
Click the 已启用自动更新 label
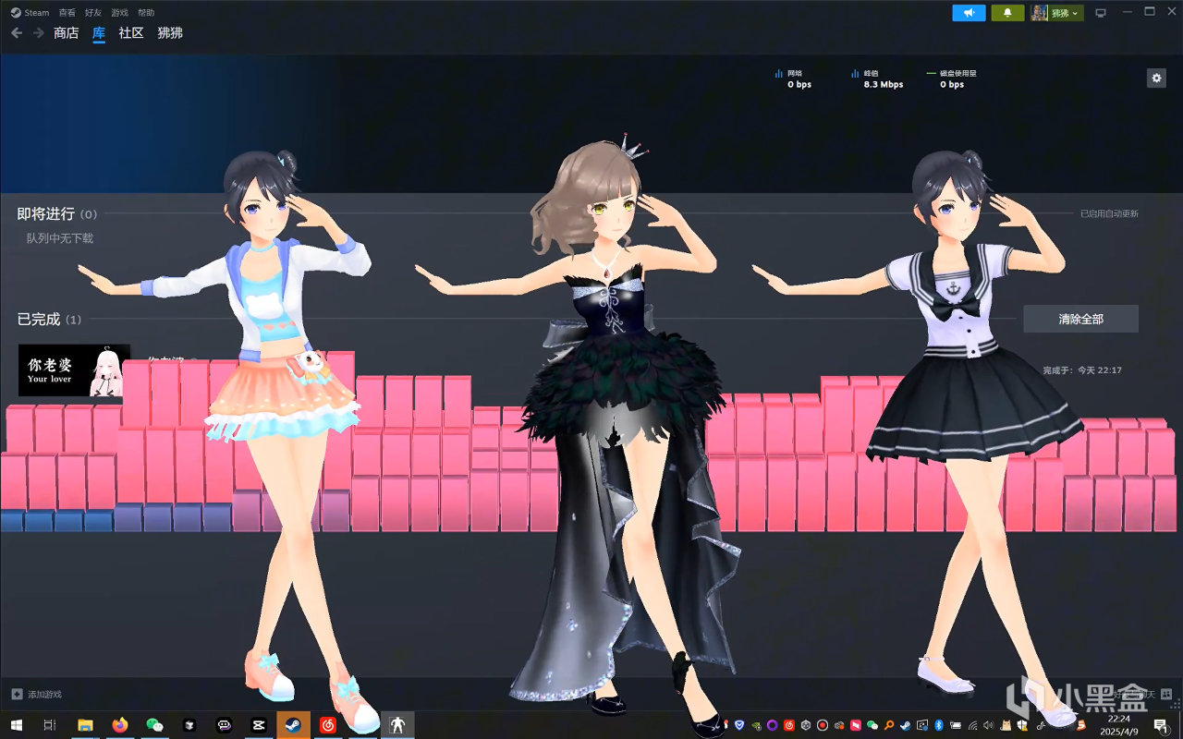pos(1109,213)
